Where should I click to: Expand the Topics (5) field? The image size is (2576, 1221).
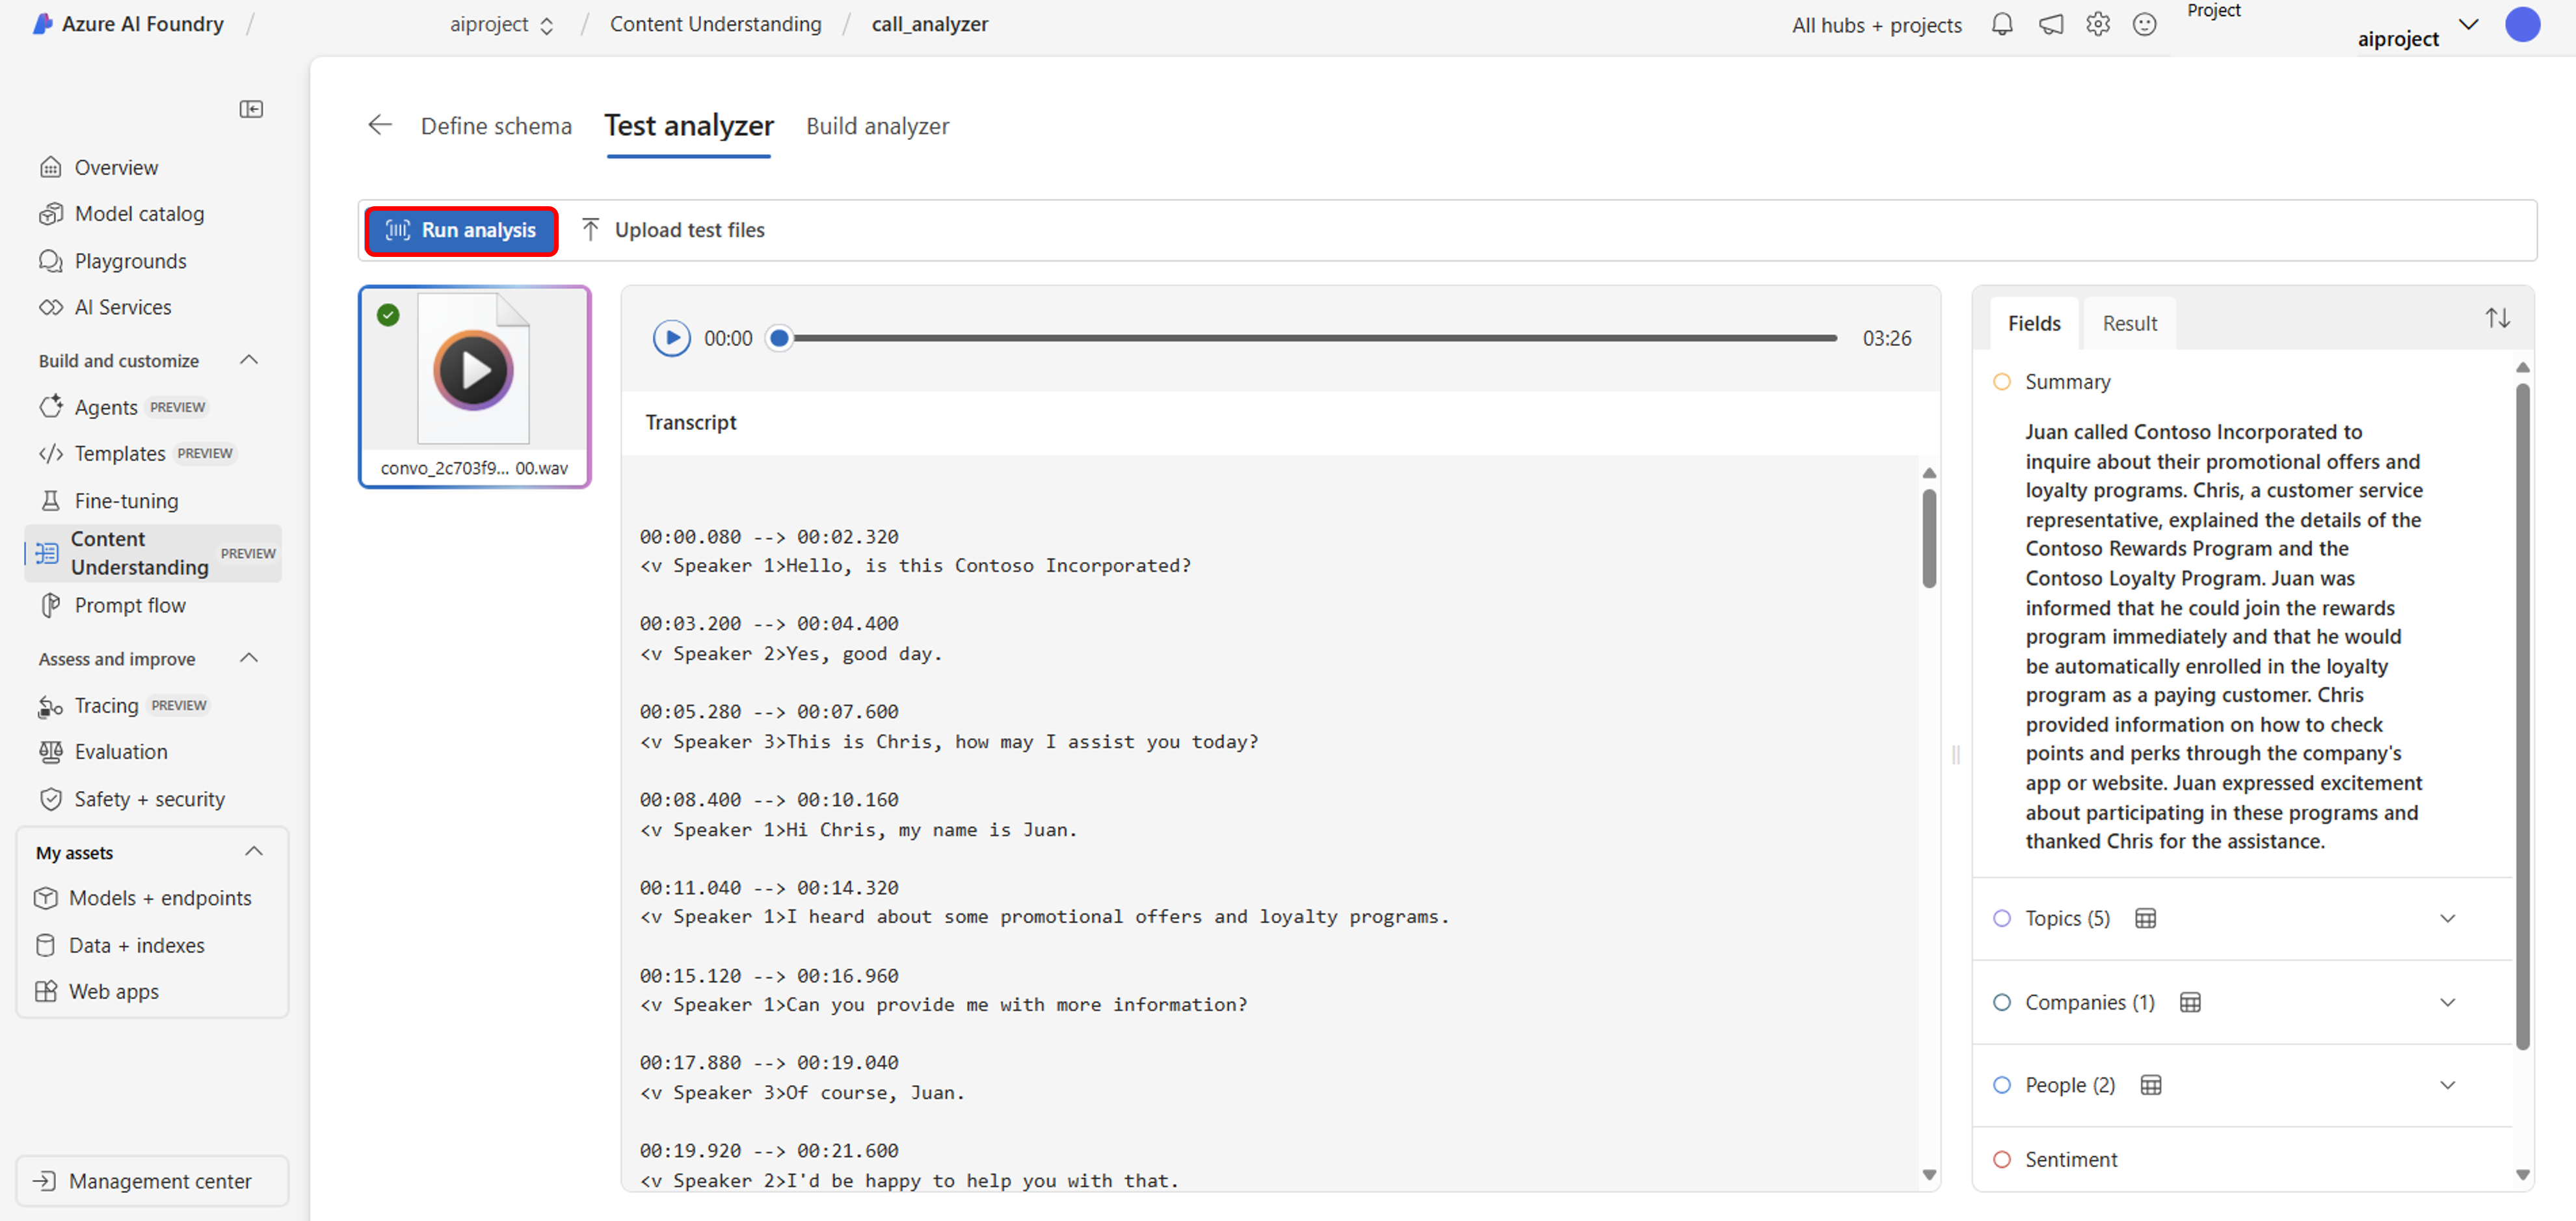tap(2447, 919)
